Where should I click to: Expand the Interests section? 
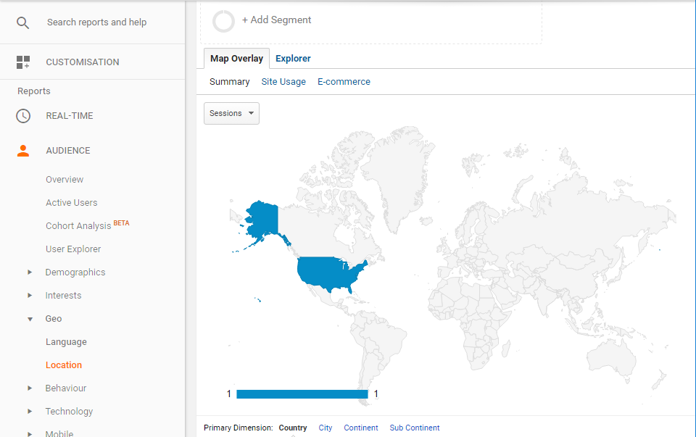pos(30,296)
